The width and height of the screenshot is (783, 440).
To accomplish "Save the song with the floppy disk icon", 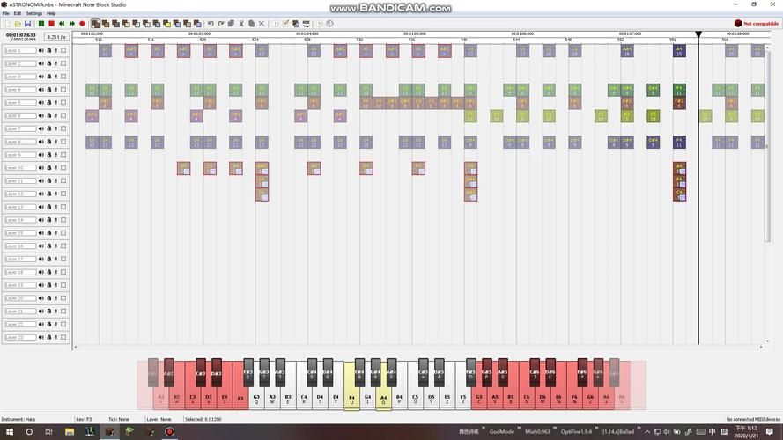I will click(27, 24).
